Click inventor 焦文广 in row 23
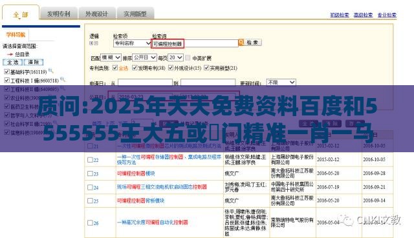Viewport: 414px width, 238px height. [x=232, y=174]
